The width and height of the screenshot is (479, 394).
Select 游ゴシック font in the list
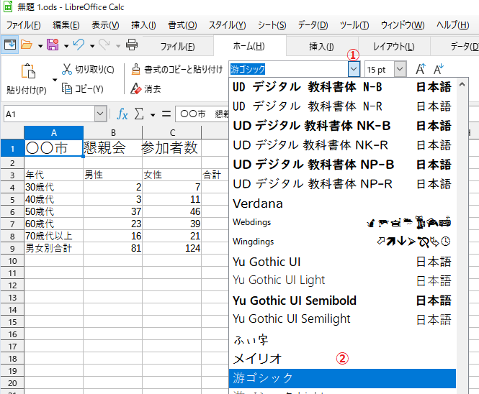pos(342,378)
